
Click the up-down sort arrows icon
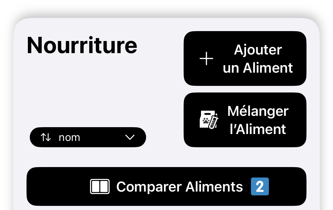(46, 137)
